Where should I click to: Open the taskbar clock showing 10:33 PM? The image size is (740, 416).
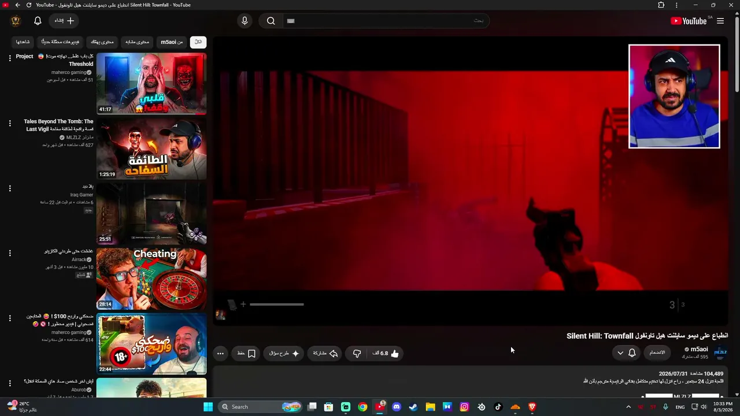click(x=723, y=407)
